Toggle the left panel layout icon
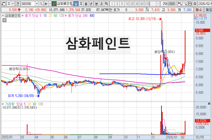Viewport: 212px width, 140px height. (x=3, y=4)
